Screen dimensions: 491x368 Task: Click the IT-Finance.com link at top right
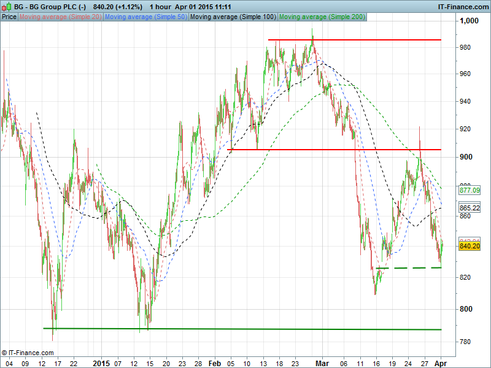click(x=462, y=6)
